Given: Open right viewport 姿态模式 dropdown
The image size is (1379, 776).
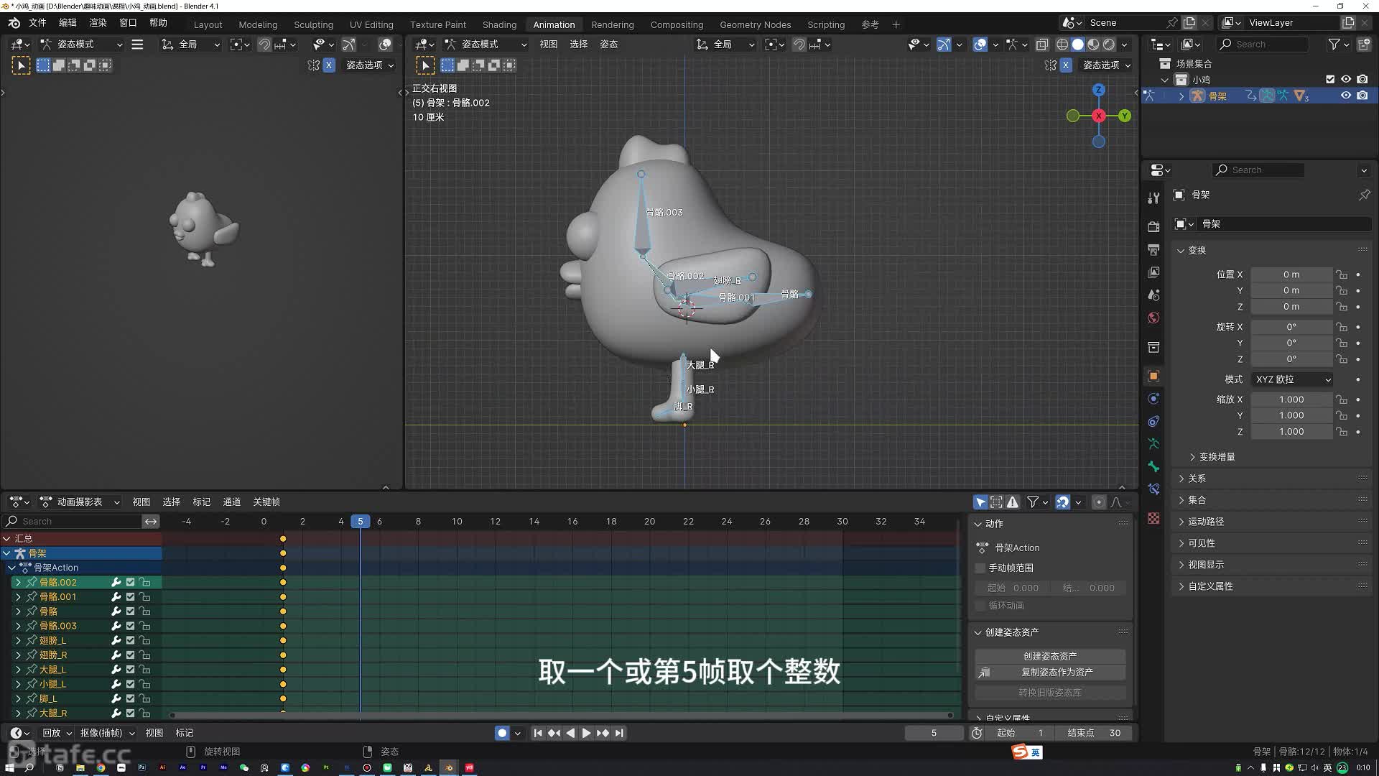Looking at the screenshot, I should [x=486, y=45].
